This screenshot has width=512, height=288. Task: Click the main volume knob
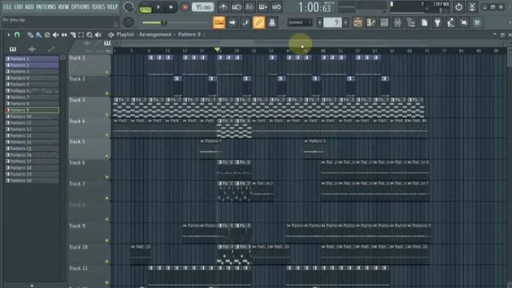pyautogui.click(x=128, y=7)
